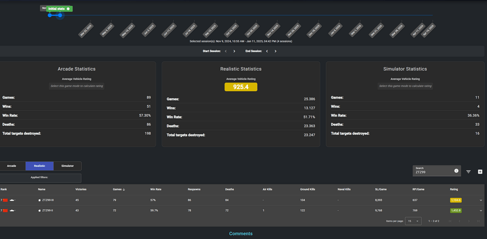Select the Realistic mode tab
This screenshot has height=239, width=487.
pyautogui.click(x=39, y=166)
